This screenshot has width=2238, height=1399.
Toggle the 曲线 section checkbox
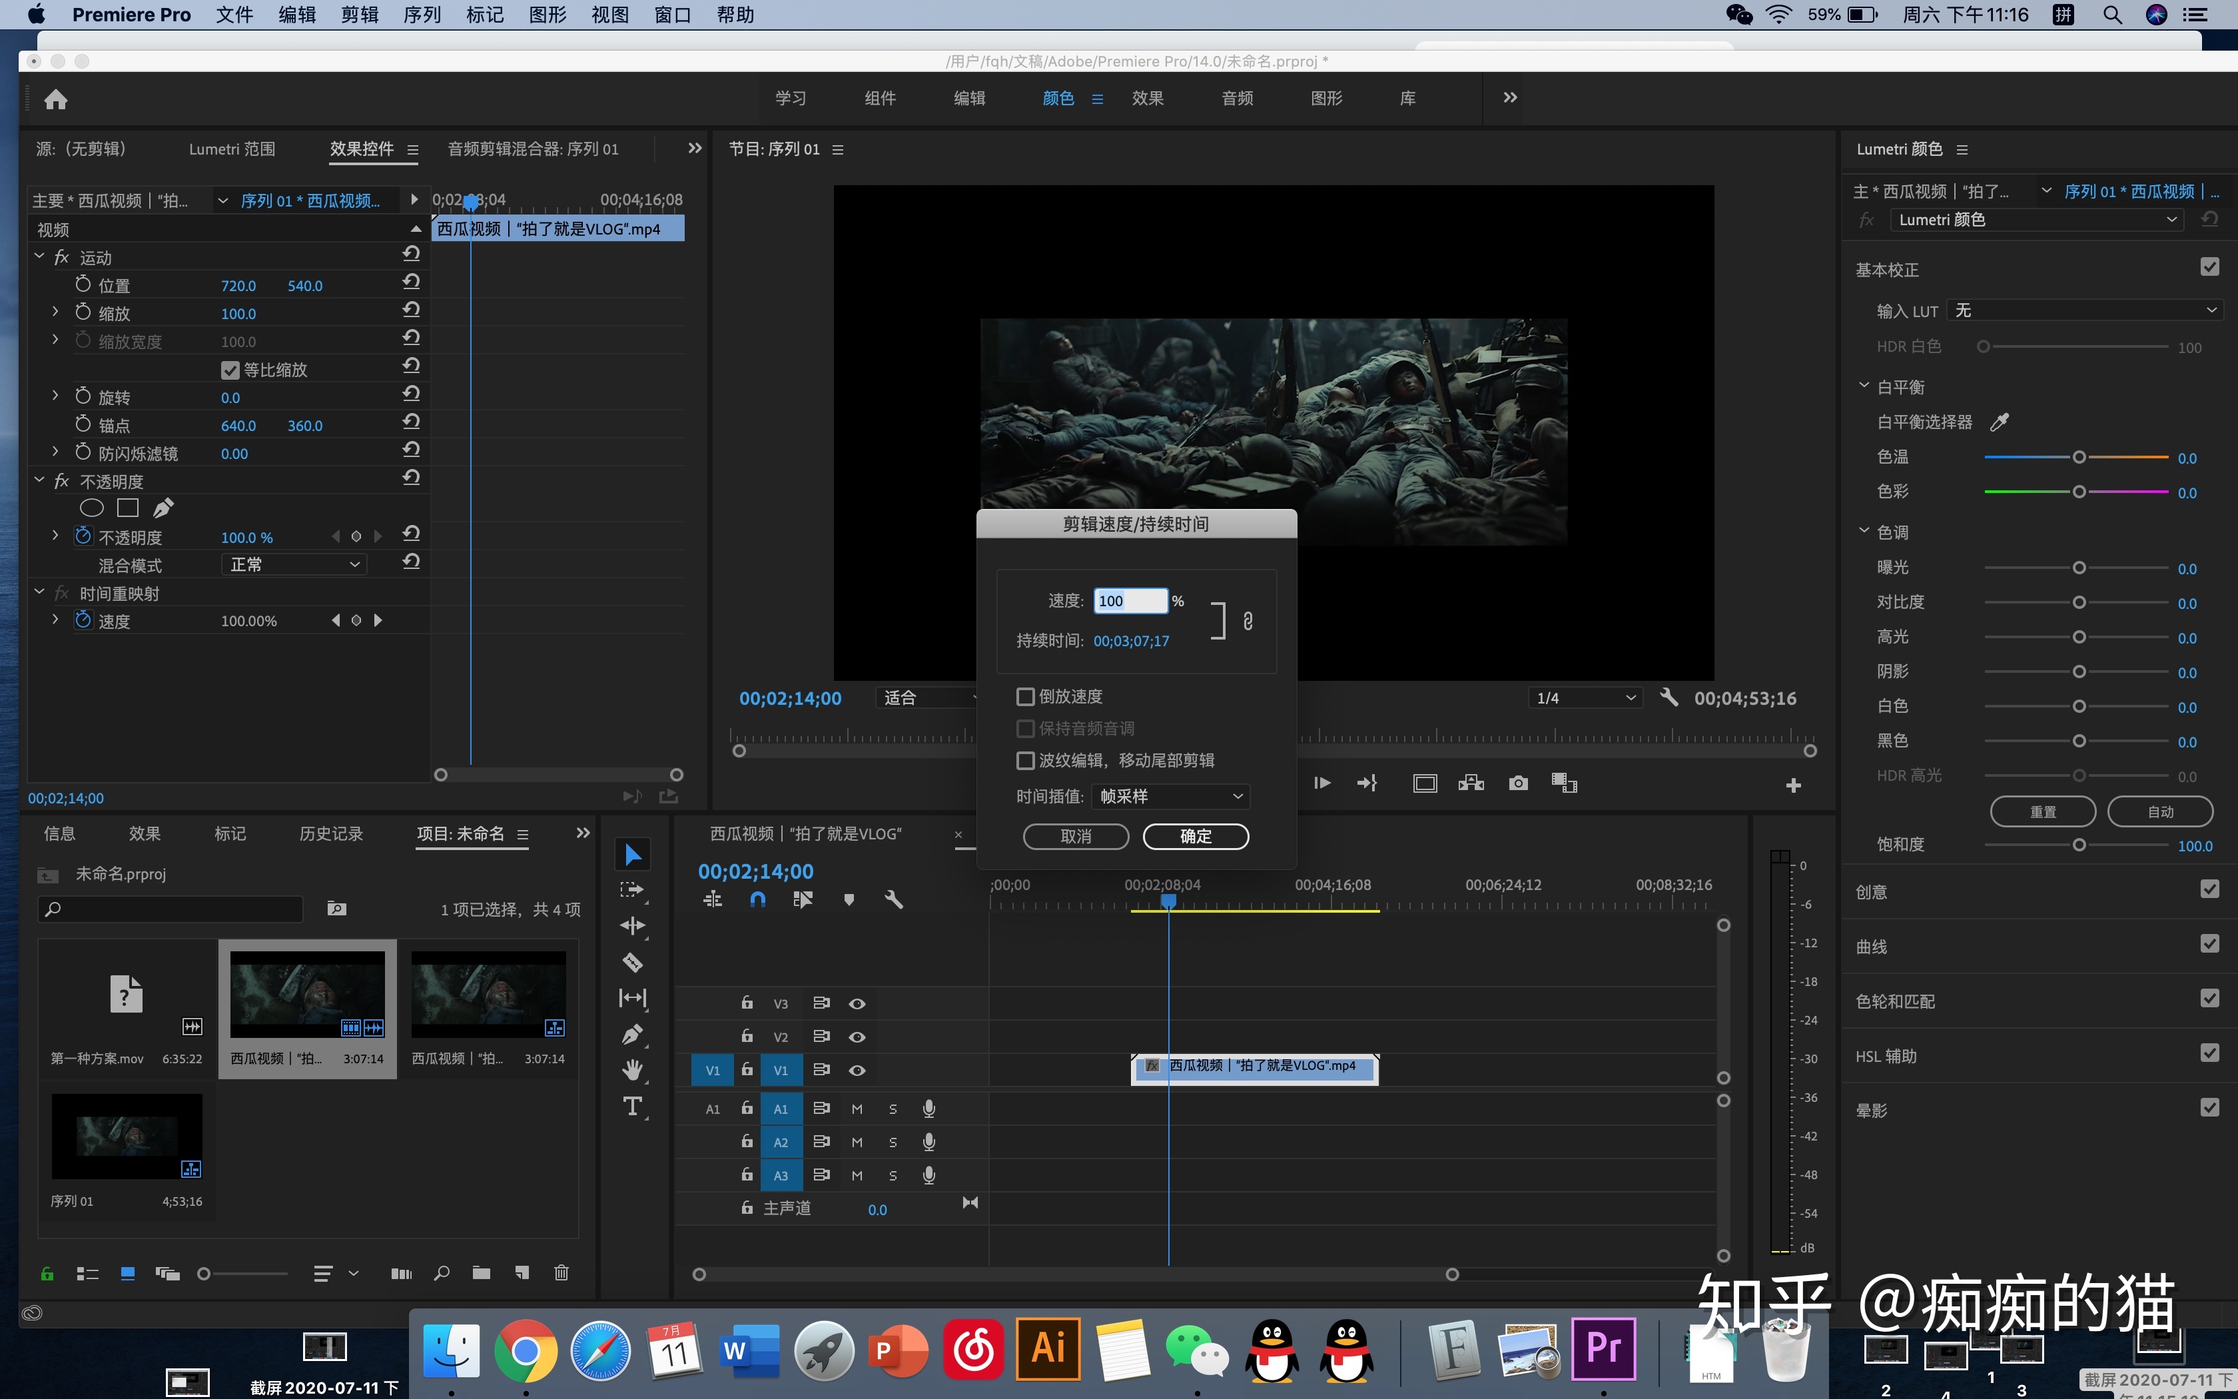(2209, 944)
